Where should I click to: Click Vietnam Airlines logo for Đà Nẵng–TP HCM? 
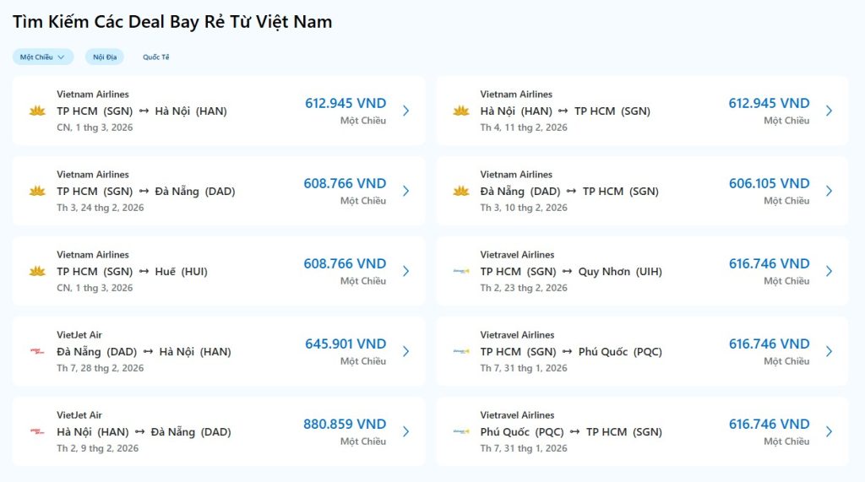point(460,191)
